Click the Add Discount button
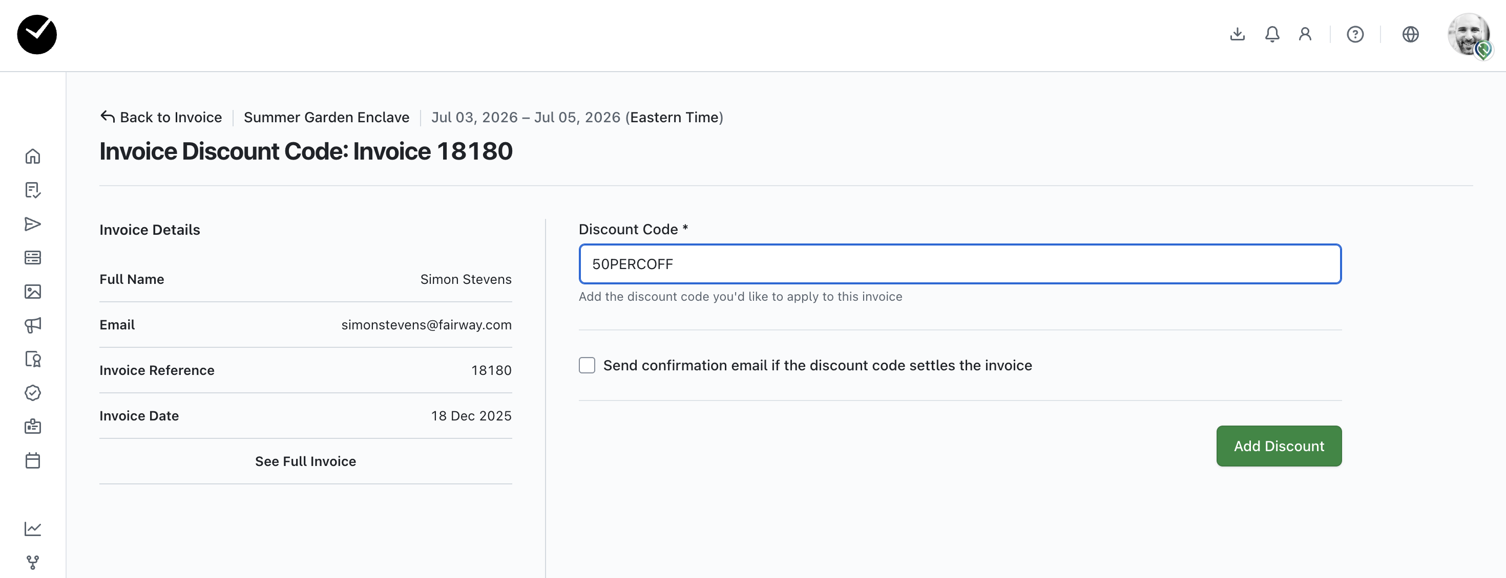Image resolution: width=1506 pixels, height=578 pixels. click(x=1279, y=446)
